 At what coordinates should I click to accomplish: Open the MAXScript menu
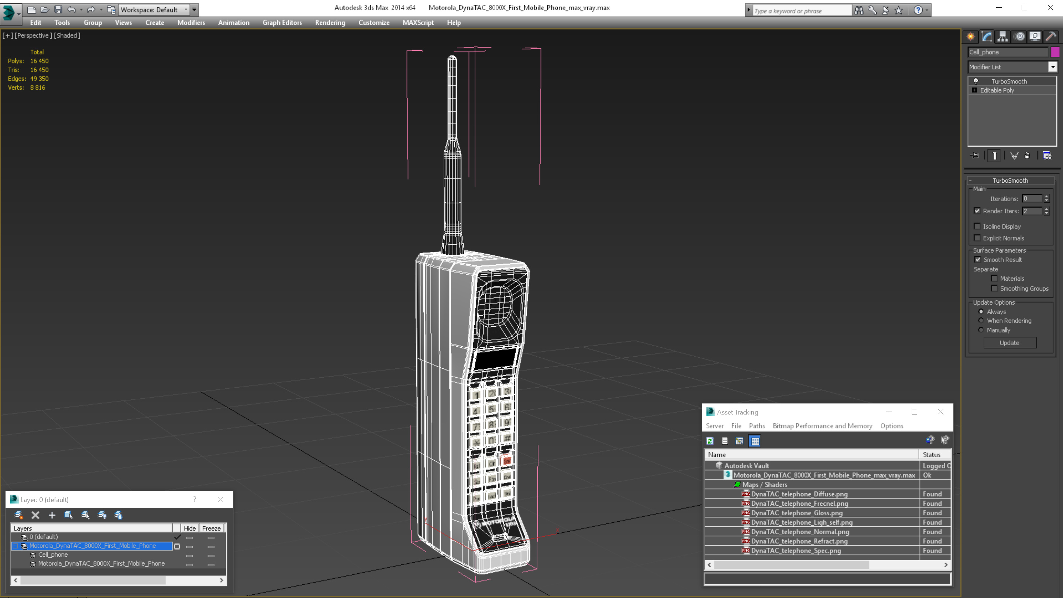click(x=418, y=23)
